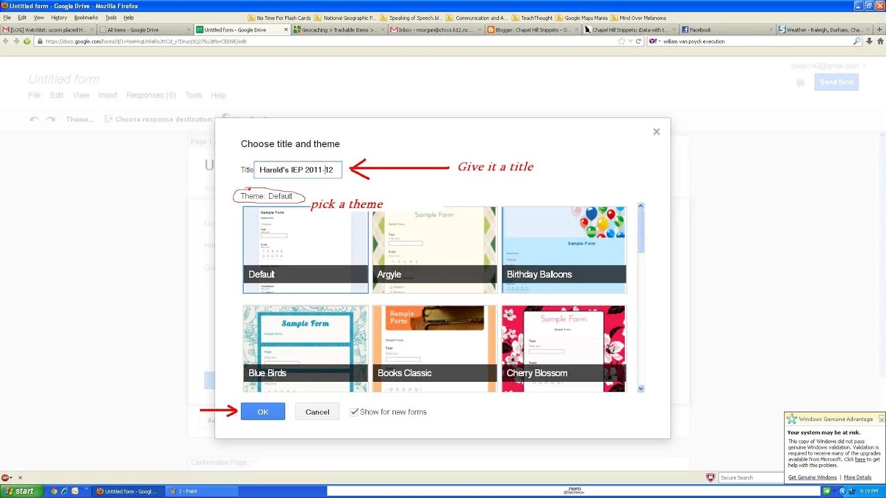
Task: Open 'Mind Over Melanoma' bookmark
Action: click(x=638, y=18)
